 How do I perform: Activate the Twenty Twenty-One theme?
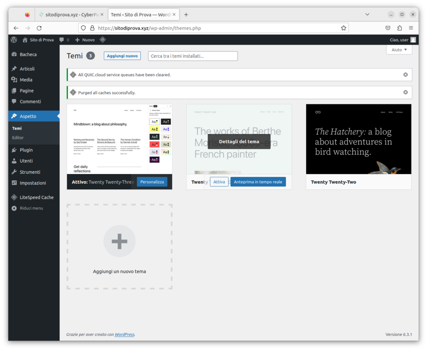coord(219,182)
